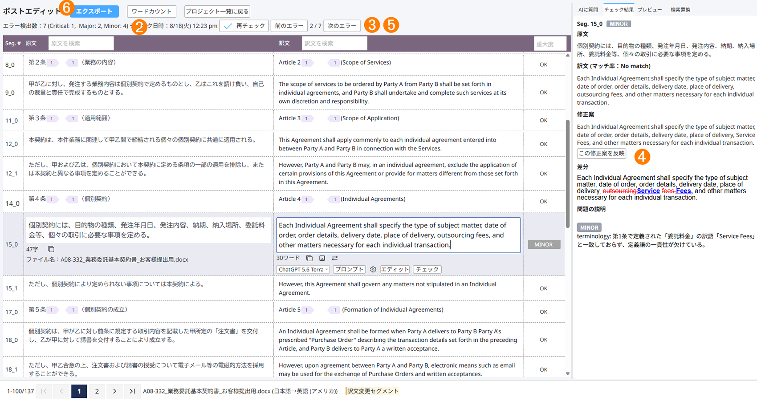Copy the translation text icon beside 30ワード
Screen dimensions: 757x401
[309, 258]
